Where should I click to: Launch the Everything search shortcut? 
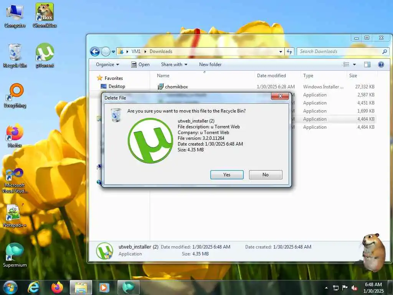[x=15, y=96]
